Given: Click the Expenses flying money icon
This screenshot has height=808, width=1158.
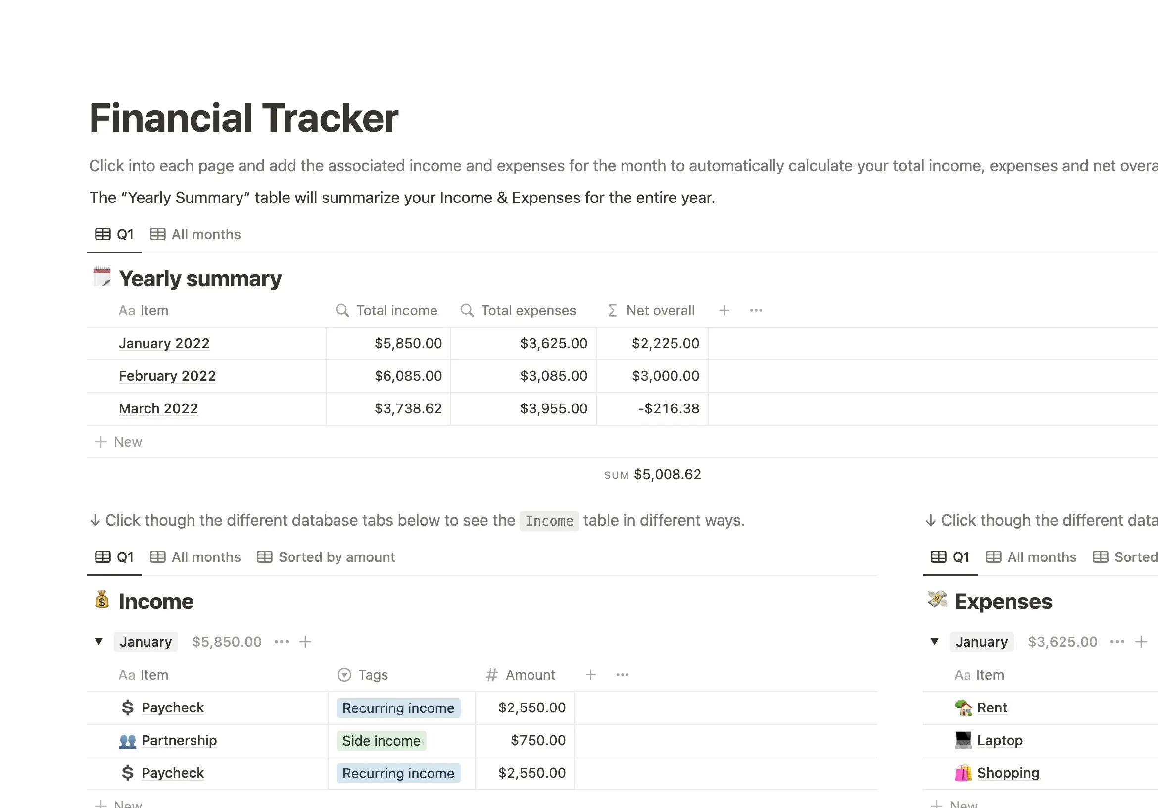Looking at the screenshot, I should (937, 600).
